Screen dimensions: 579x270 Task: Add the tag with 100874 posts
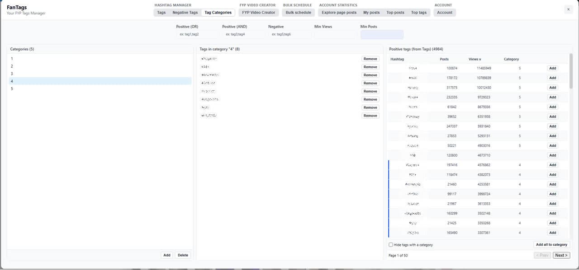point(552,68)
